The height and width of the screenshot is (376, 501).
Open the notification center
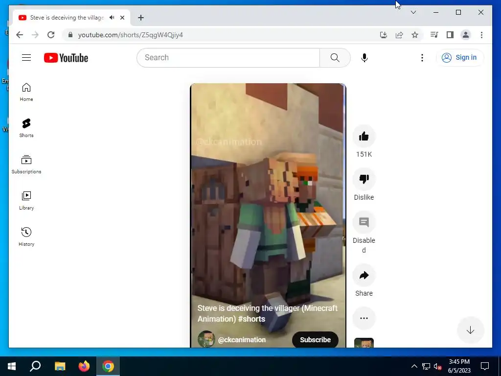(x=485, y=366)
